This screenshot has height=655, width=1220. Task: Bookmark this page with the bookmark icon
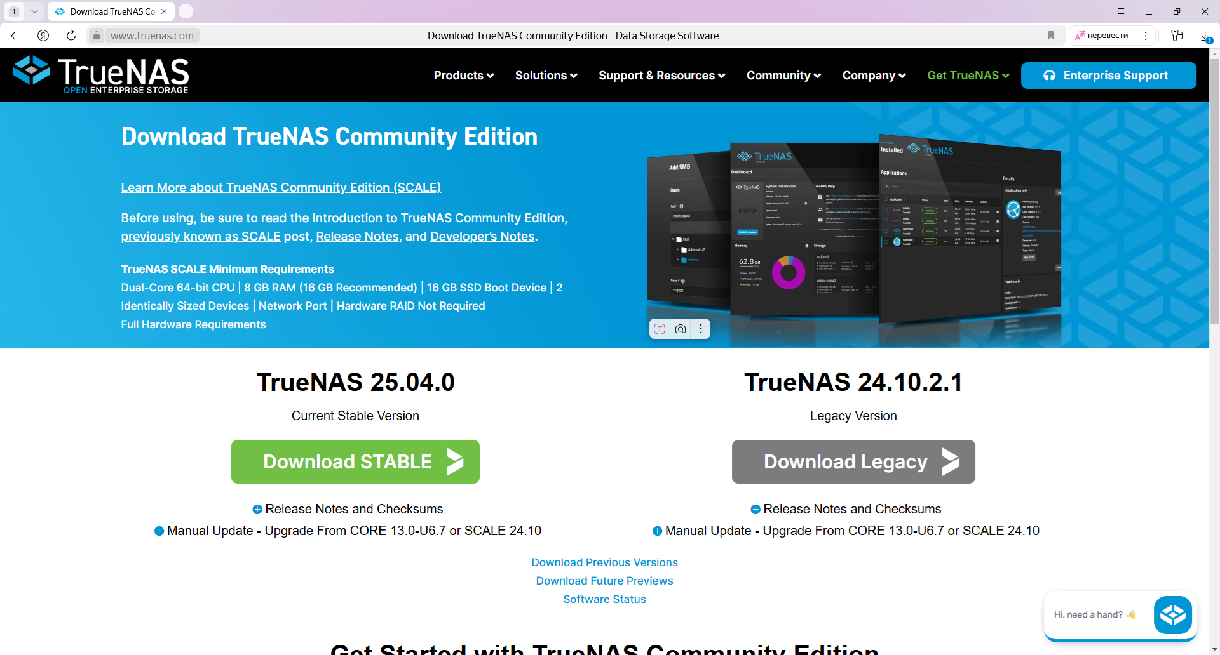click(x=1051, y=36)
